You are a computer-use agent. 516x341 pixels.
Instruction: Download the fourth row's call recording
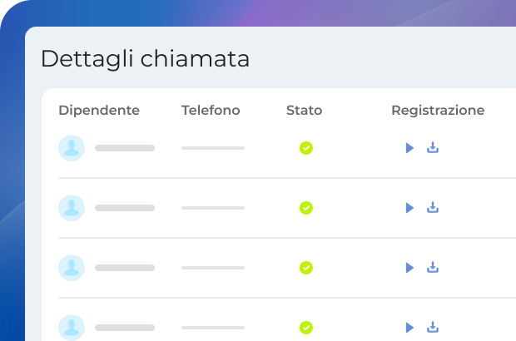pos(433,328)
